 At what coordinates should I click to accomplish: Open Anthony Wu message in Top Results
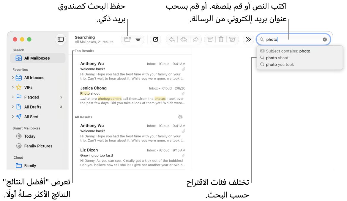click(x=133, y=71)
